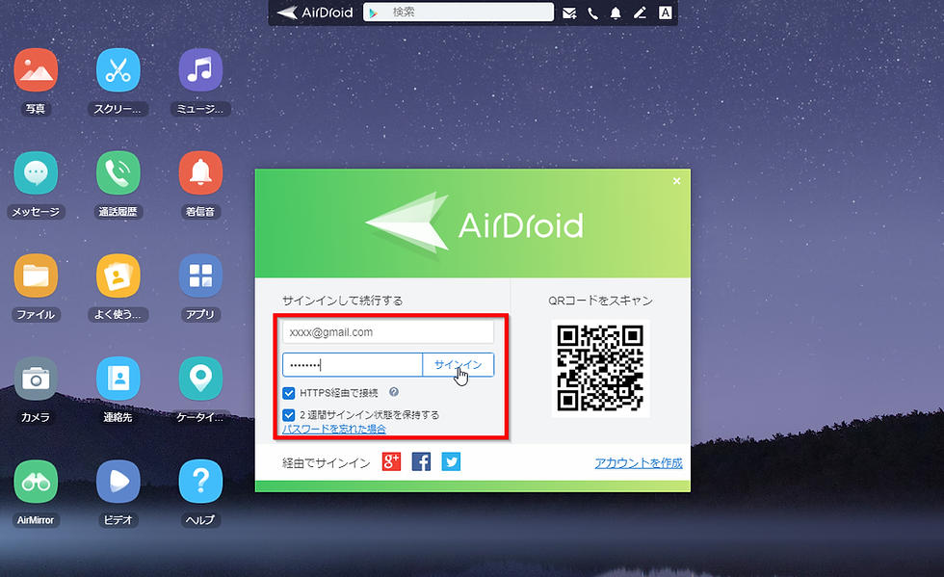Click the サインイン sign-in button
Image resolution: width=944 pixels, height=577 pixels.
tap(459, 365)
